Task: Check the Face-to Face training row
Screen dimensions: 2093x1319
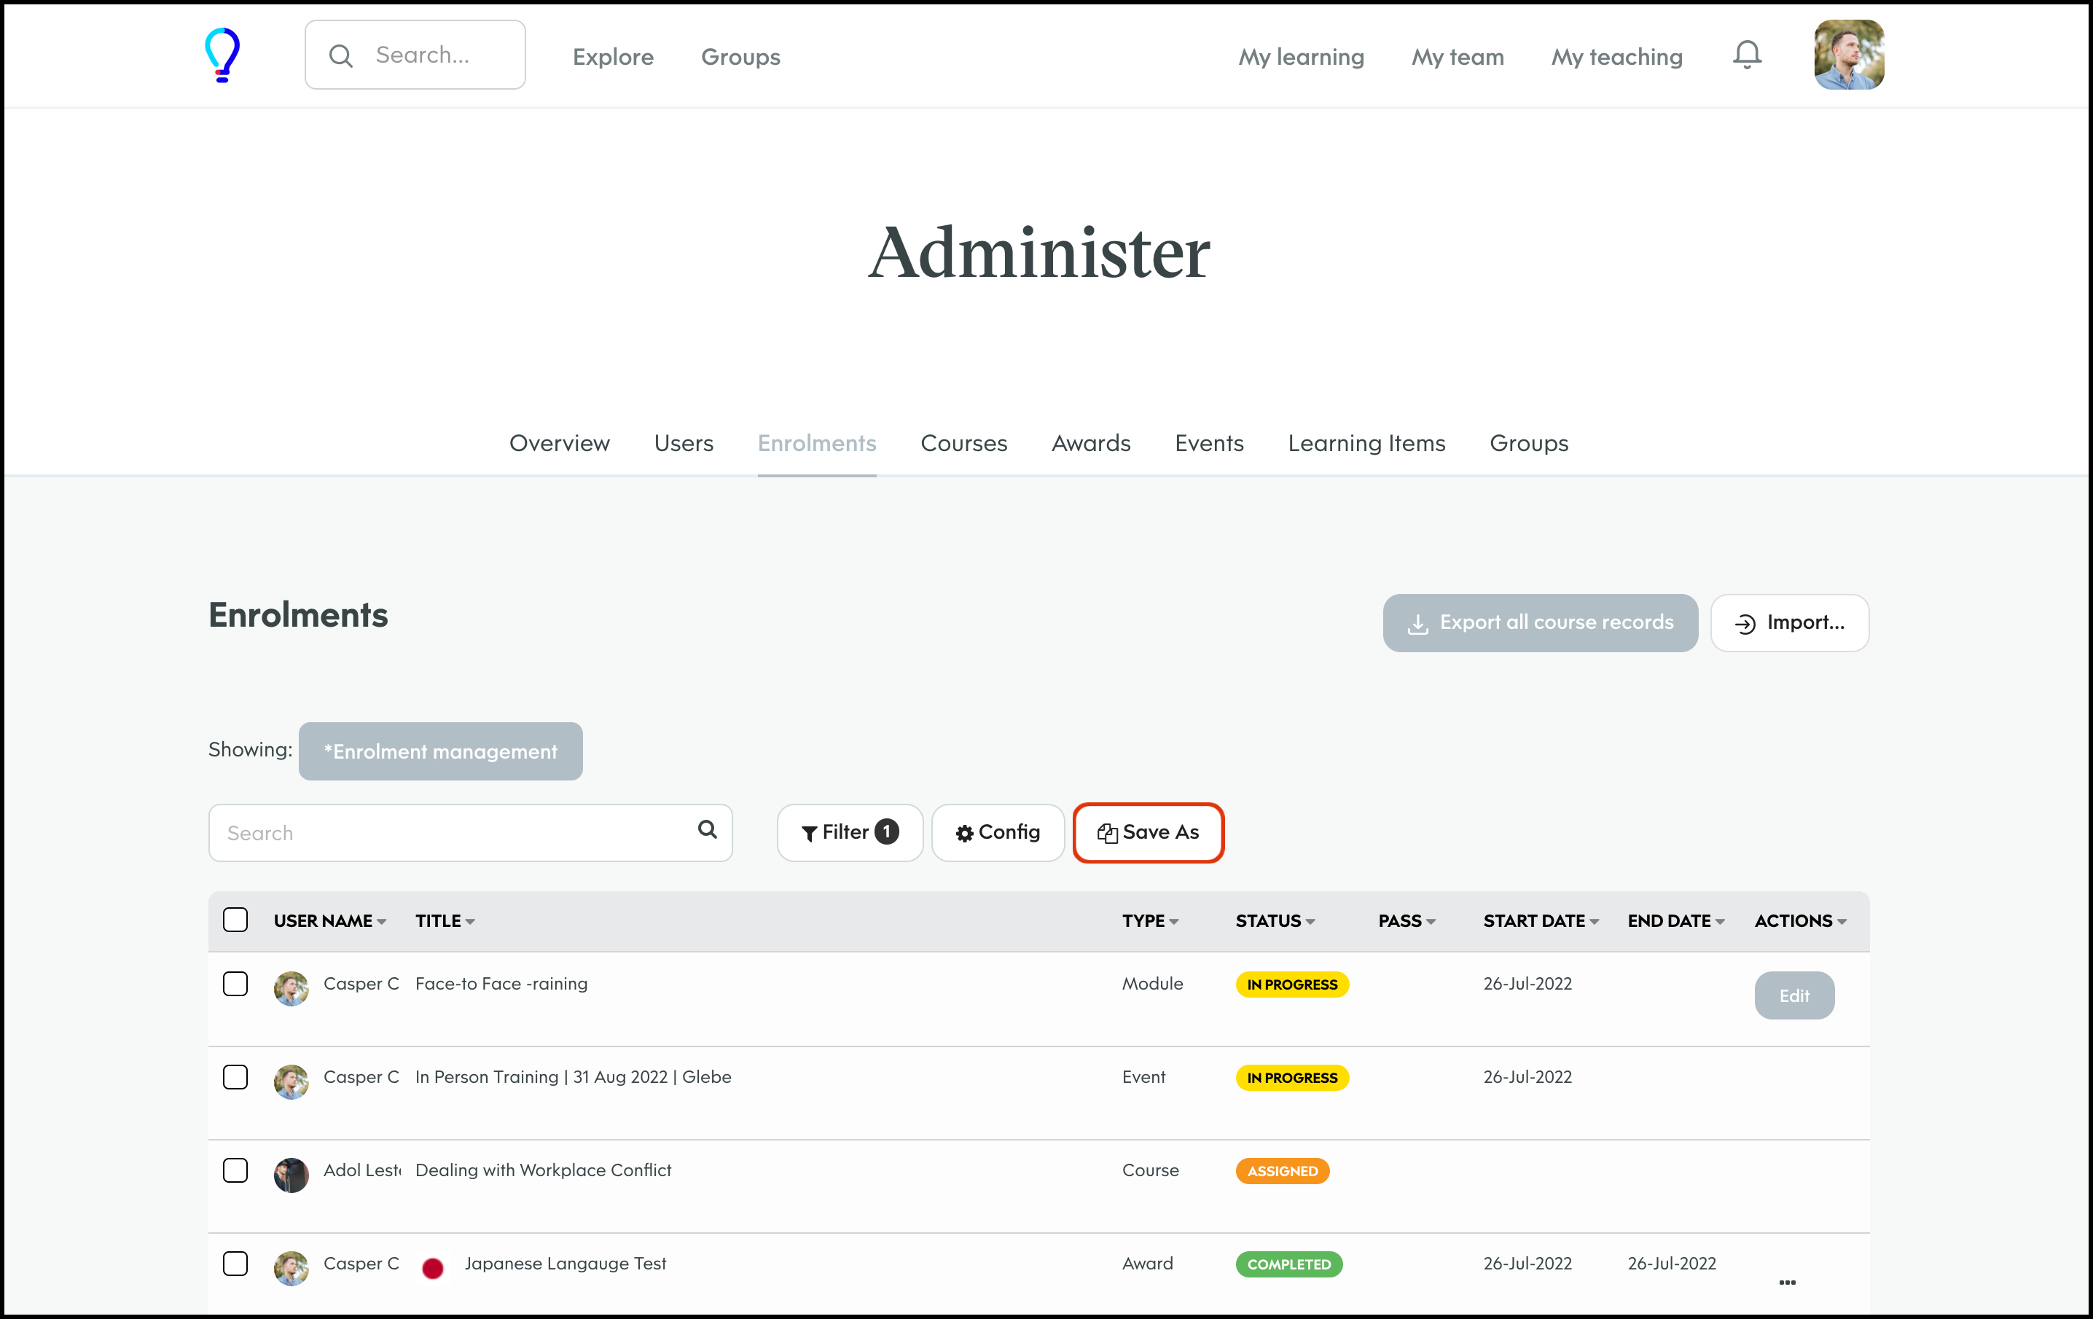Action: click(235, 984)
